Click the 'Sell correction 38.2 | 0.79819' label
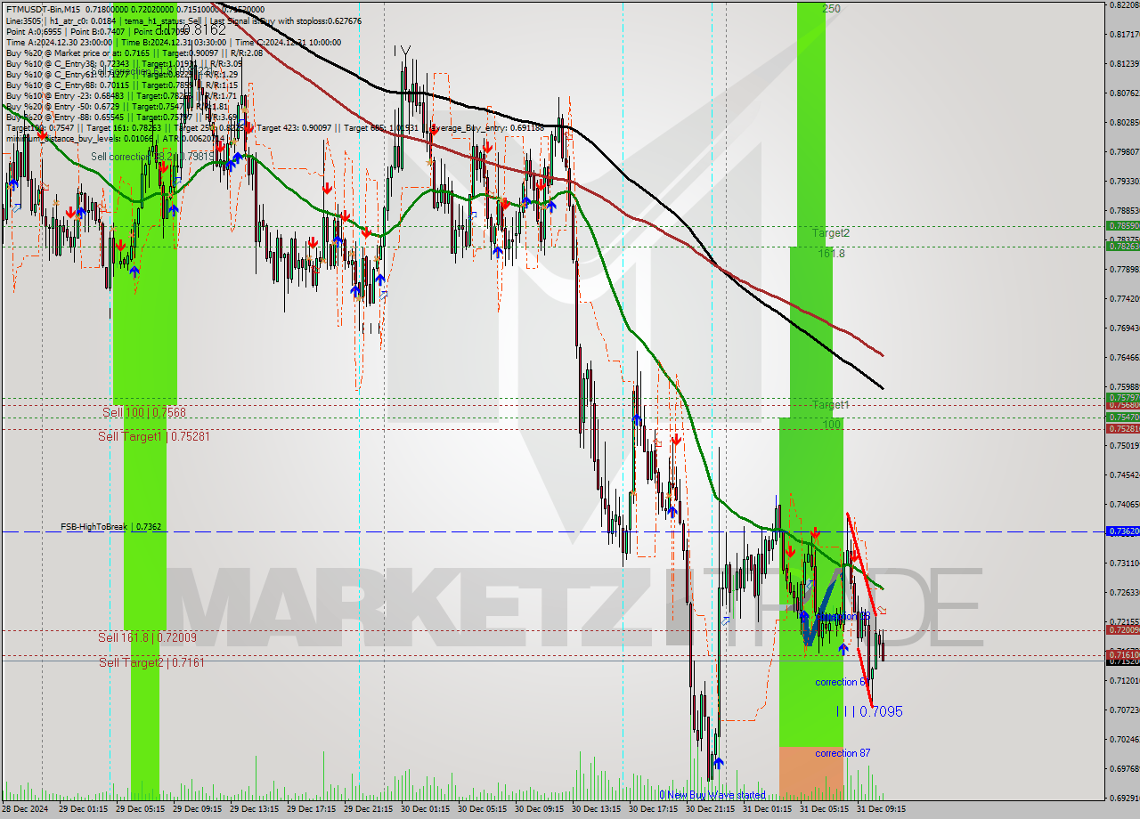The image size is (1140, 819). pyautogui.click(x=151, y=157)
